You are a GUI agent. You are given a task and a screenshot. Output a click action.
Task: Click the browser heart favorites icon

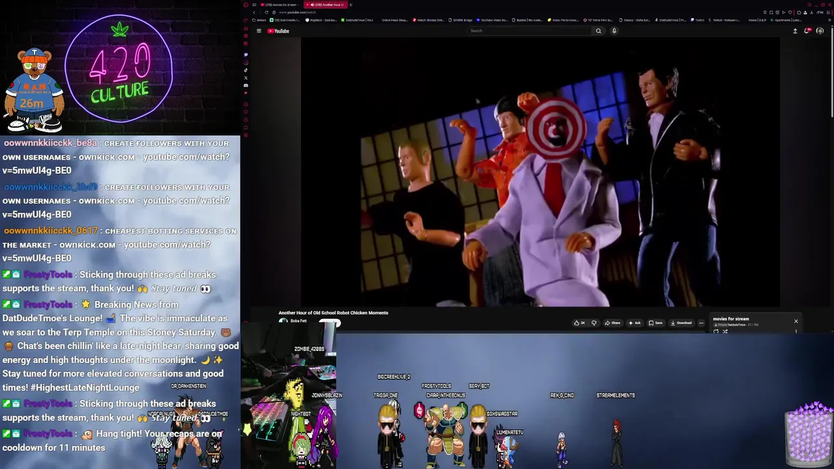pyautogui.click(x=790, y=12)
